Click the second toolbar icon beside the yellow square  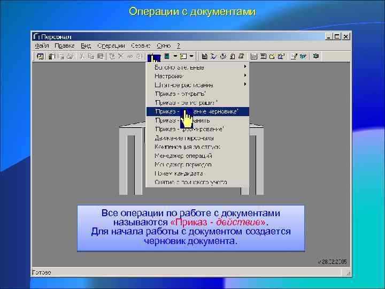tap(51, 57)
